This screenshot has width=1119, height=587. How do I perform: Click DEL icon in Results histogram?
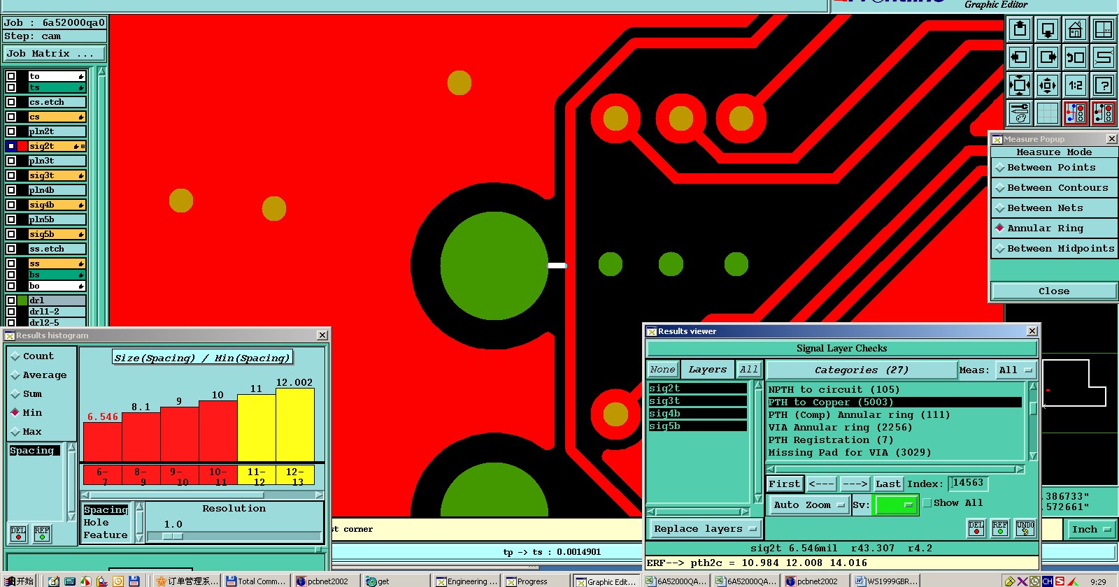(x=18, y=534)
